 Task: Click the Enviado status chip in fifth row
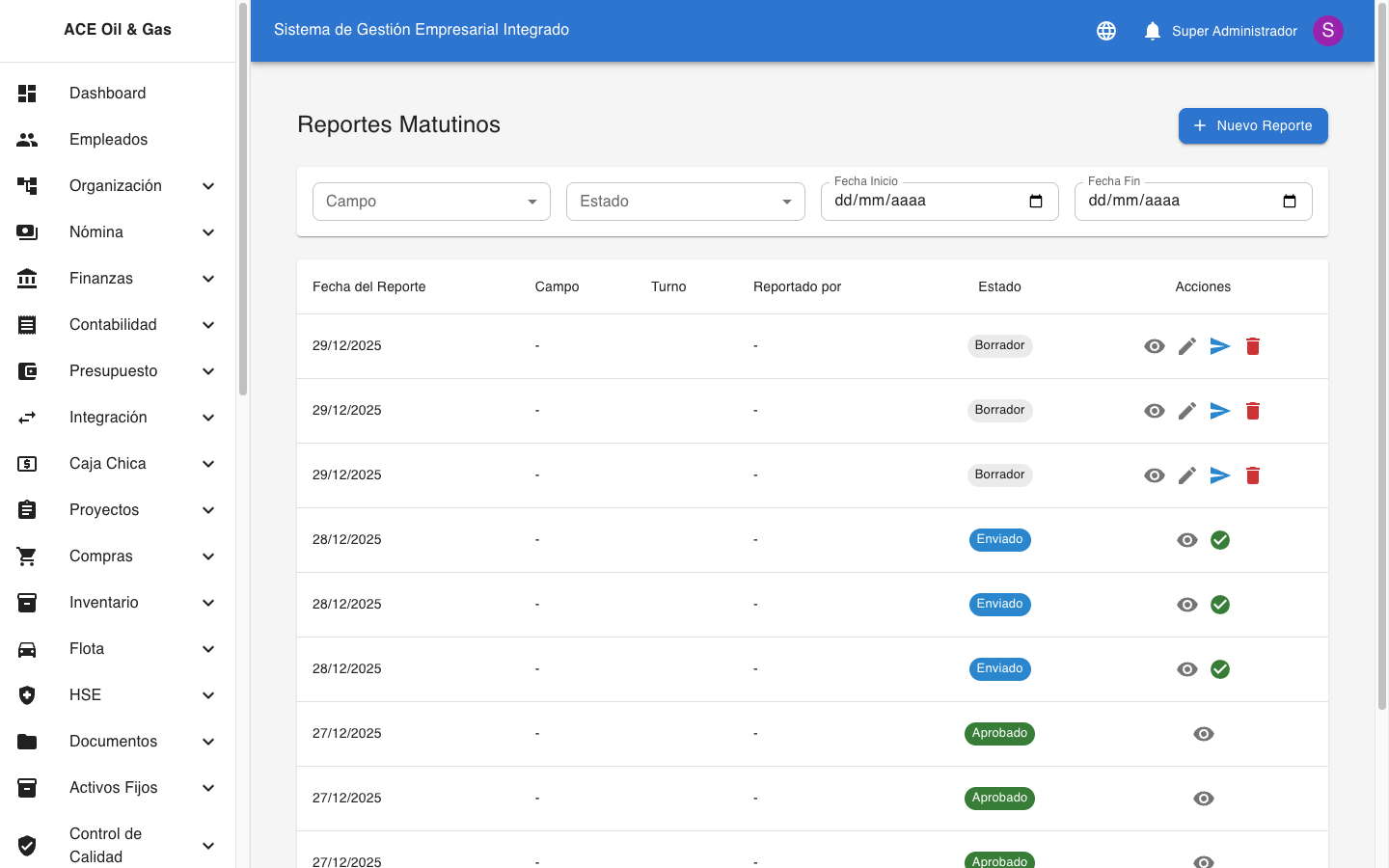[999, 605]
